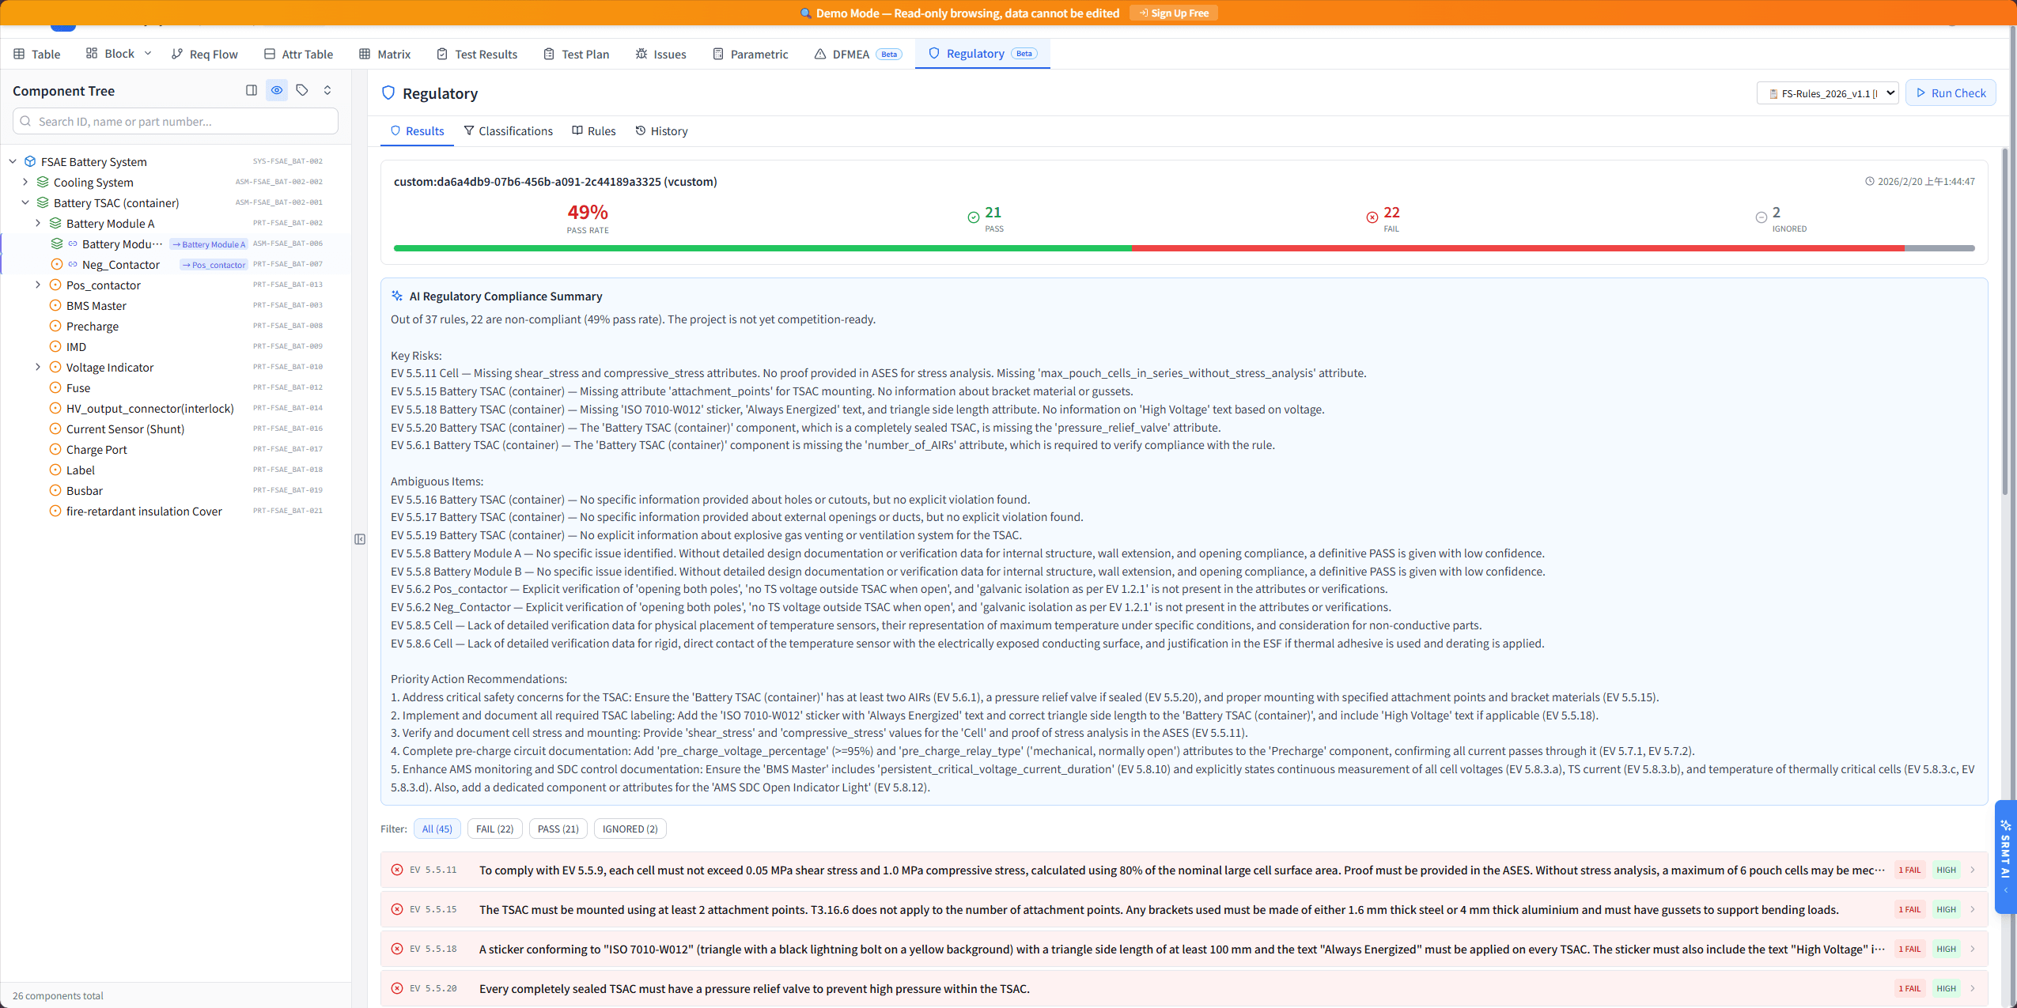Image resolution: width=2017 pixels, height=1008 pixels.
Task: Open the Test Plan view
Action: point(576,54)
